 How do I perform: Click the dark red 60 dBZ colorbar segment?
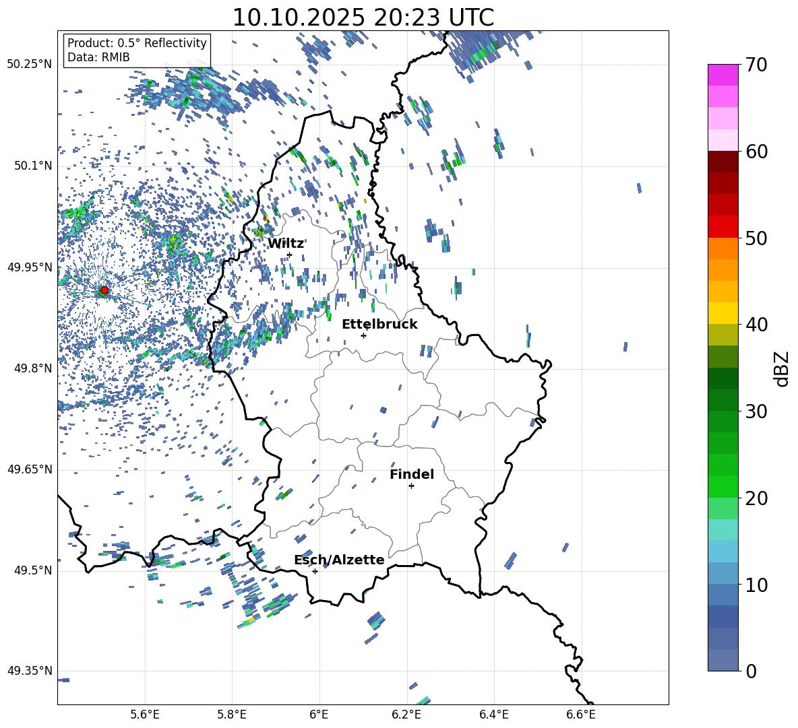coord(723,162)
